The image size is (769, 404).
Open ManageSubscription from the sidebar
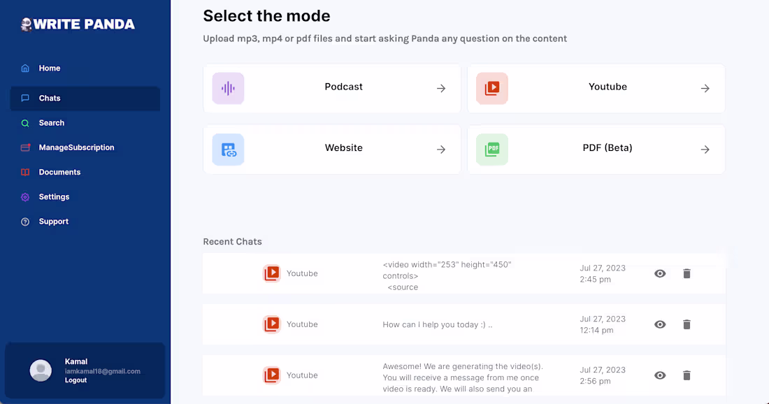(77, 147)
